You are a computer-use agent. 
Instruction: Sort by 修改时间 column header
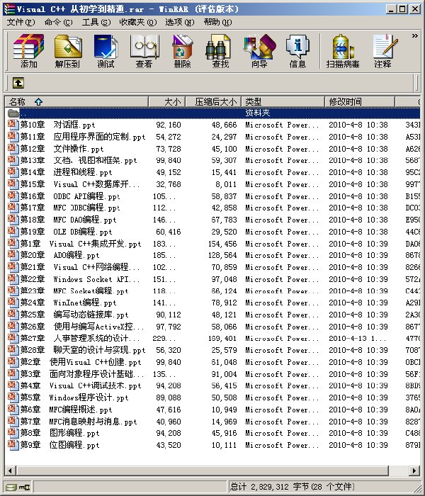click(x=360, y=102)
